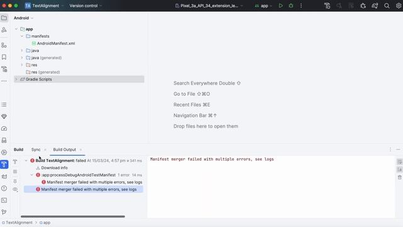This screenshot has width=403, height=227.
Task: Click the Build panel hammer rerun icon
Action: point(15,161)
